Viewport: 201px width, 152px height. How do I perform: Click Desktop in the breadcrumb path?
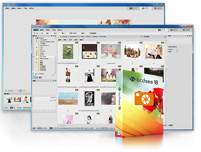point(95,36)
